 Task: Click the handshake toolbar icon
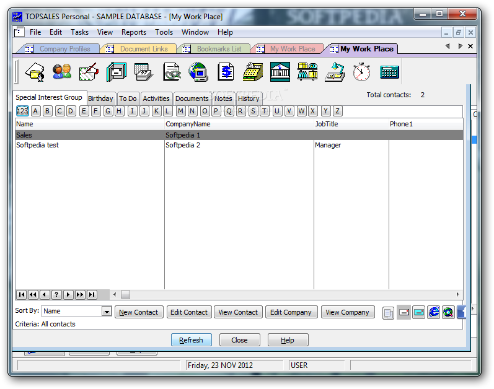tap(89, 72)
